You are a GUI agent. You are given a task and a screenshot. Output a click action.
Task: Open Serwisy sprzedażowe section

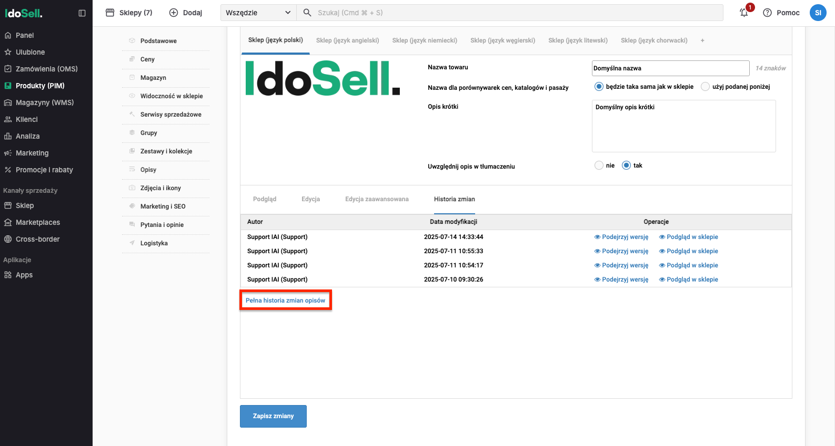point(171,115)
